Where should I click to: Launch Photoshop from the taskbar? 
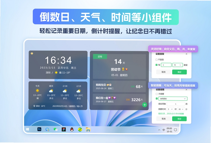[x=39, y=129]
